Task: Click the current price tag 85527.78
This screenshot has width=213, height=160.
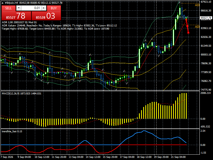Action: 206,18
